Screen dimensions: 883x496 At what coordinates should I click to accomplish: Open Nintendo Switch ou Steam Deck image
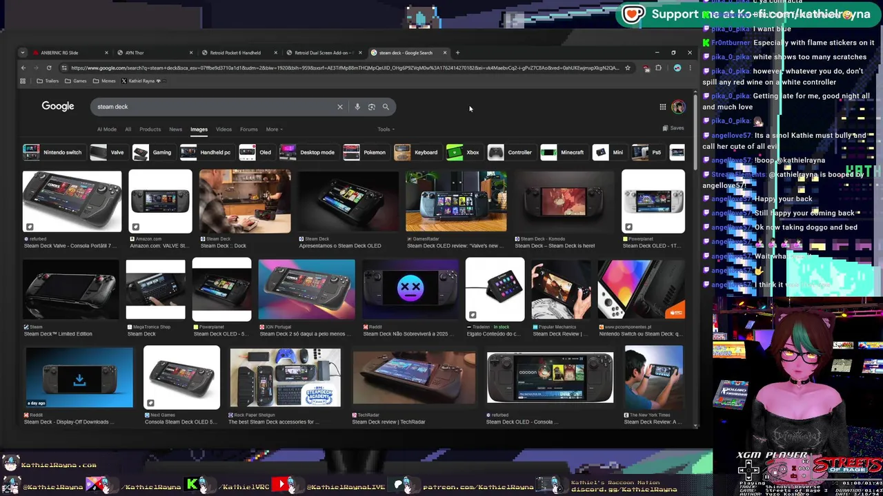pos(641,289)
